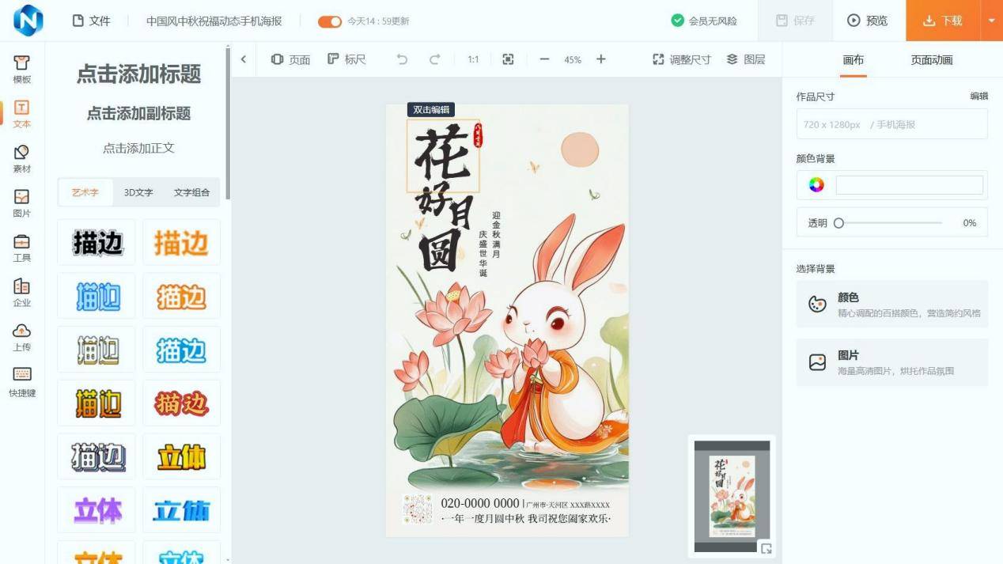The image size is (1003, 564).
Task: Pick the purple 立体 text style
Action: (x=97, y=510)
